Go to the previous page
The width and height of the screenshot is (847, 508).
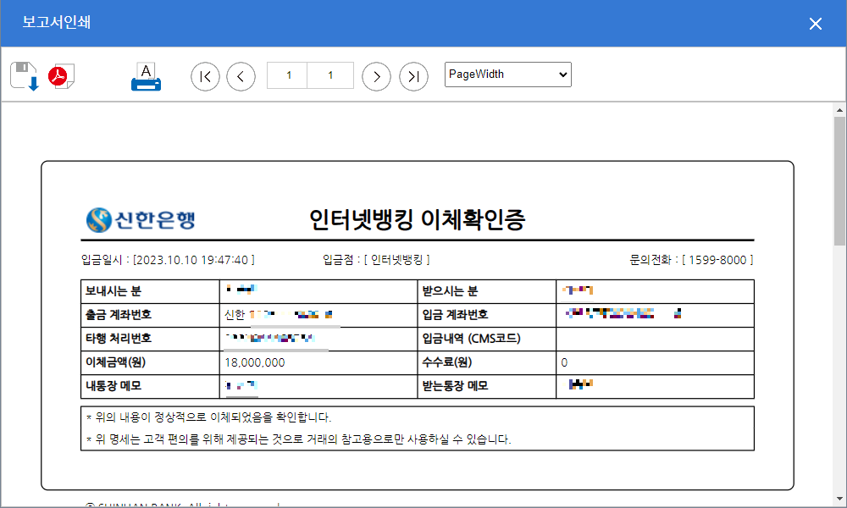pos(241,77)
